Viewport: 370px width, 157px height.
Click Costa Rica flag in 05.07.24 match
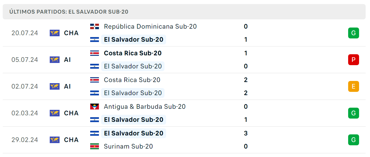95,53
